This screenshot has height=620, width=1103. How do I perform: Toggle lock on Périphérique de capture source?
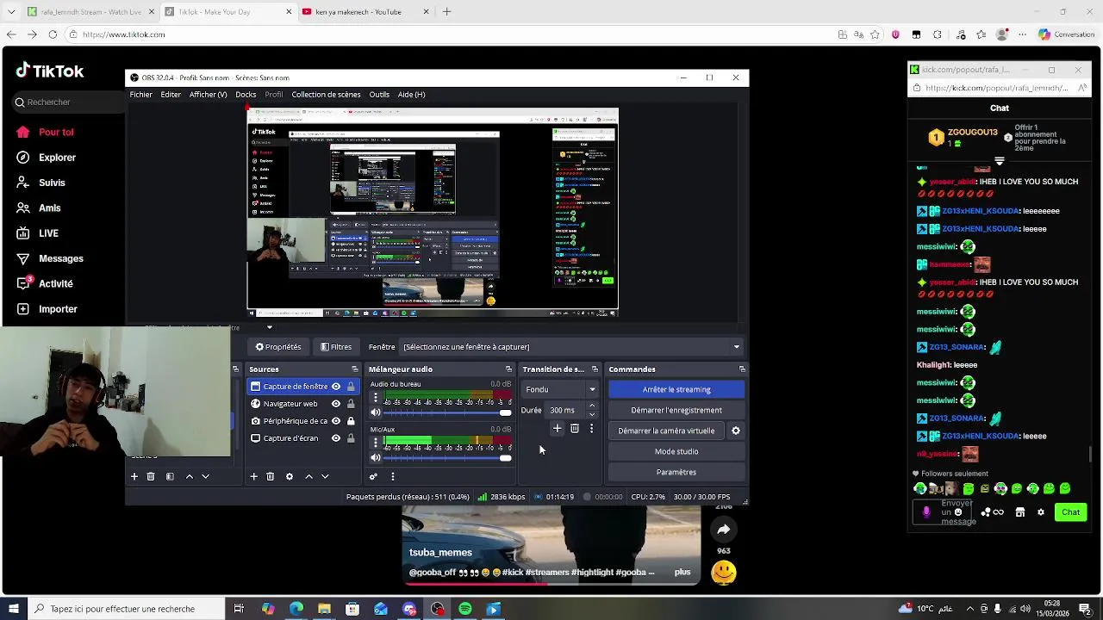tap(351, 421)
